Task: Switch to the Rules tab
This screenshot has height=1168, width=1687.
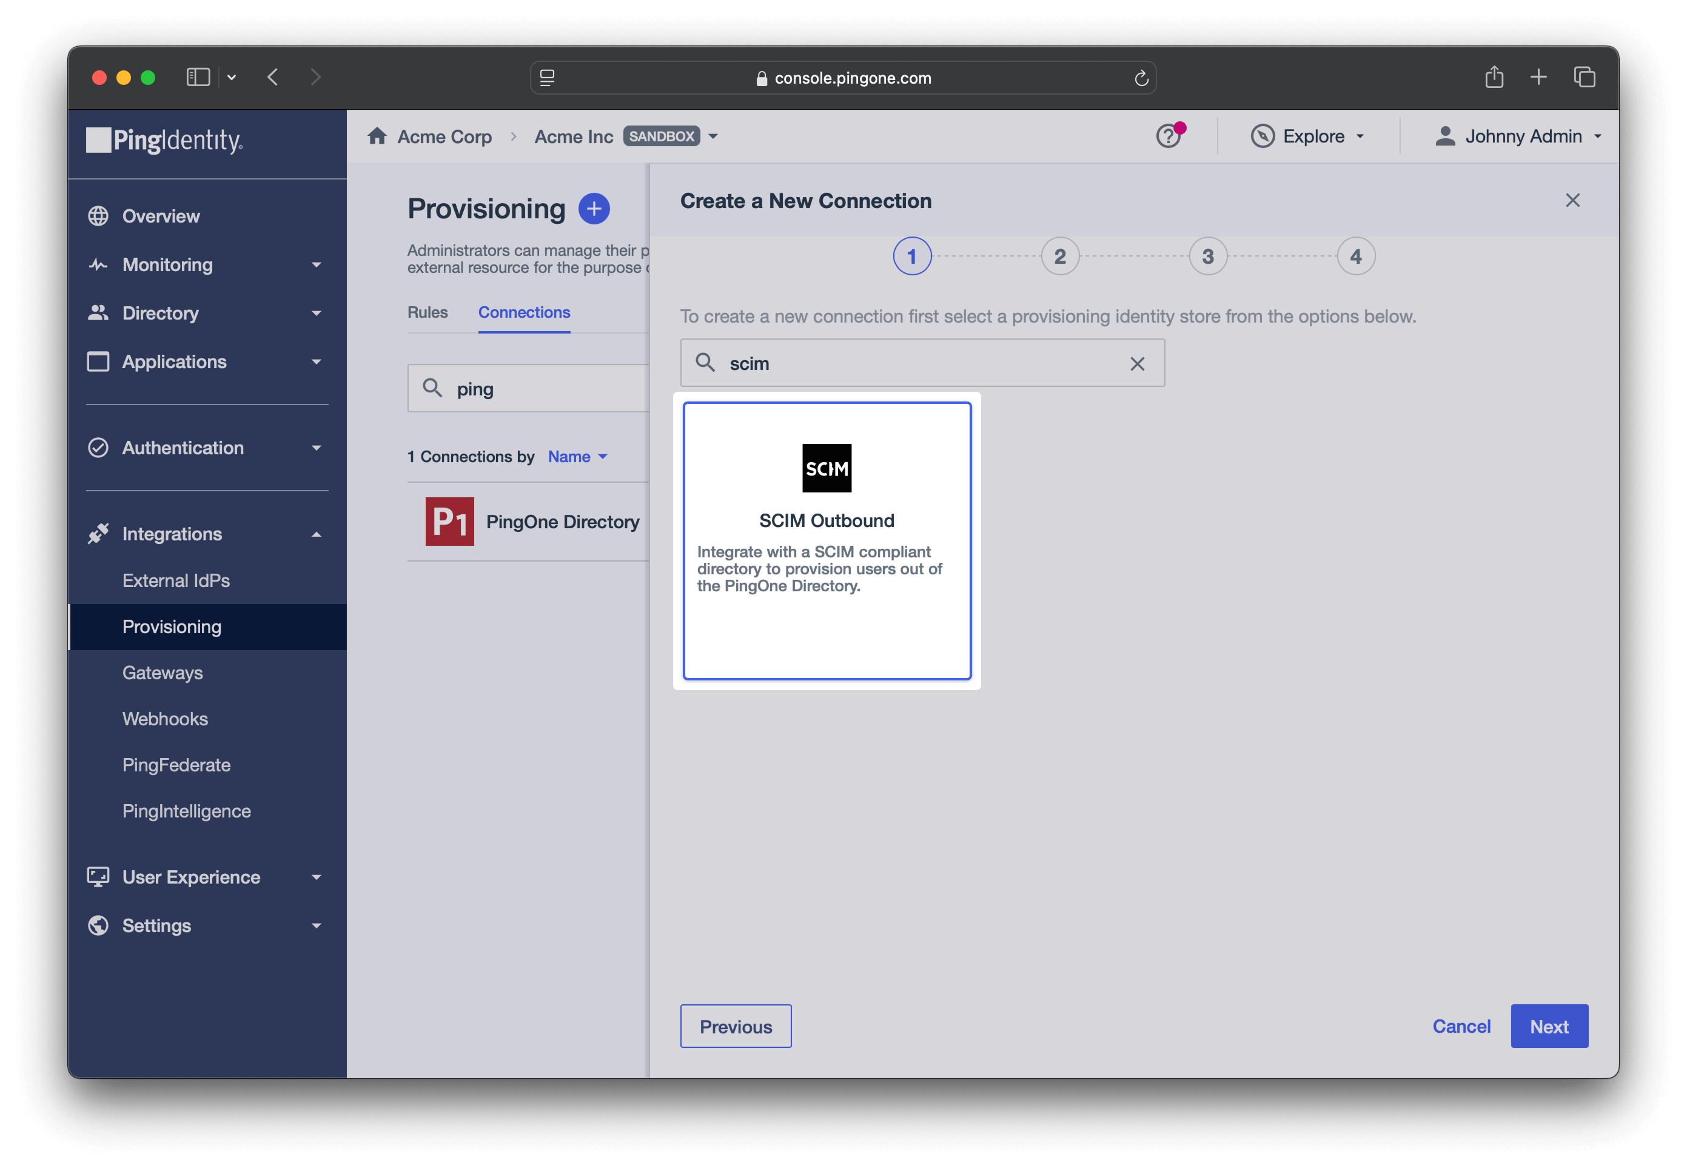Action: (428, 312)
